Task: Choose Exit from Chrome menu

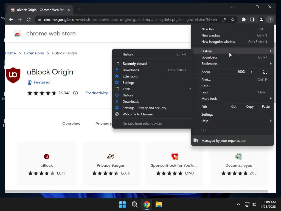Action: pyautogui.click(x=232, y=130)
